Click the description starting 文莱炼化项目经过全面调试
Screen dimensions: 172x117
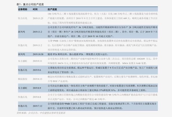point(103,70)
